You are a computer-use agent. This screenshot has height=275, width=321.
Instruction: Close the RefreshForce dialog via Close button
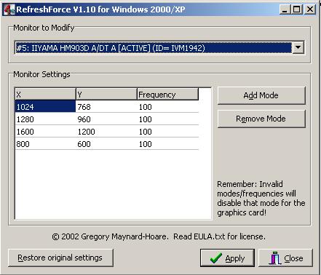click(x=286, y=258)
